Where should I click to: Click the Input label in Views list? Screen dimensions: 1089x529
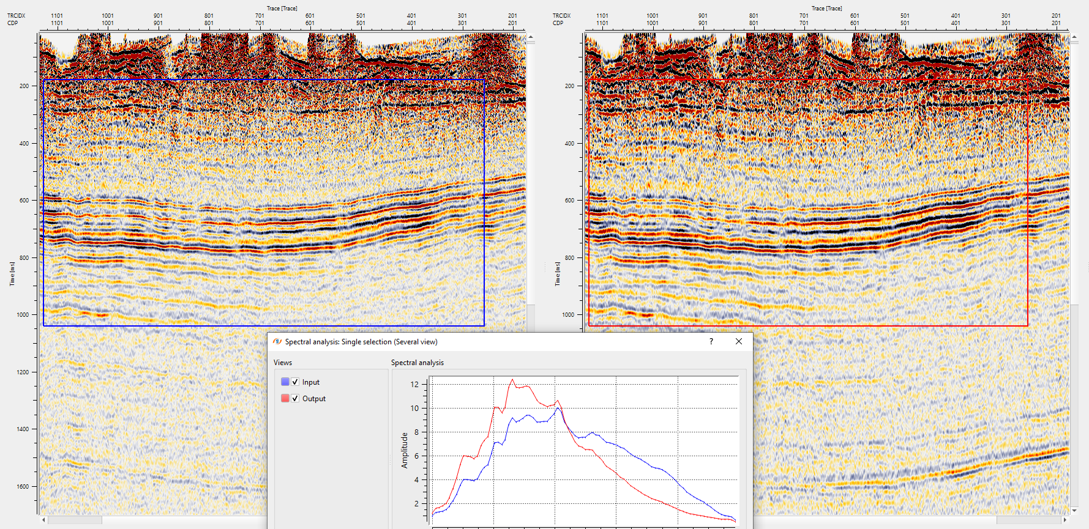point(310,382)
